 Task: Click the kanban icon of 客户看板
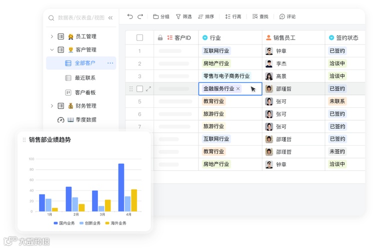pyautogui.click(x=68, y=92)
